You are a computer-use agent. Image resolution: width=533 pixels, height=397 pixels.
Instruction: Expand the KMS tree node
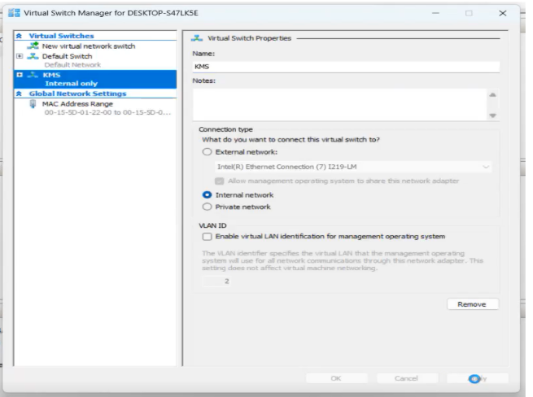tap(20, 75)
